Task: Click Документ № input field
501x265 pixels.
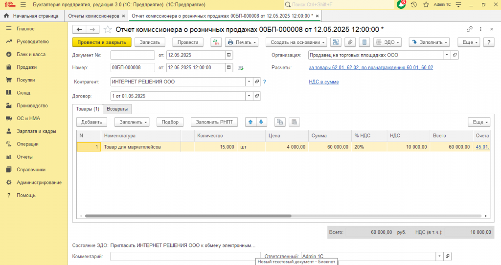Action: 133,55
